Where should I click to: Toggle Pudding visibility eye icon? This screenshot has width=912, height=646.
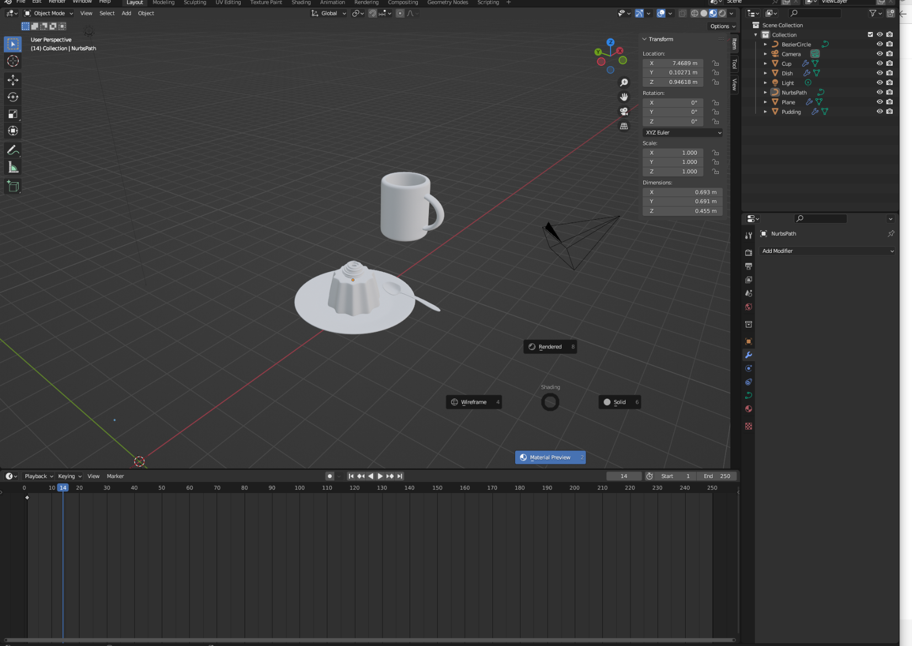(880, 112)
